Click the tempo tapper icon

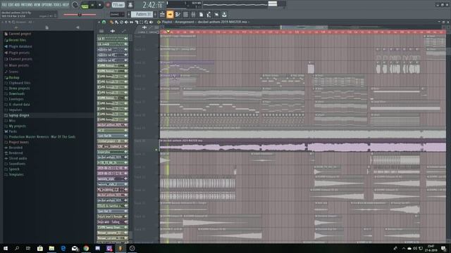216,14
